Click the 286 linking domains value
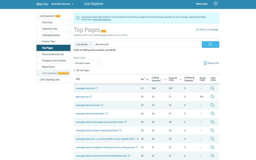Image resolution: width=256 pixels, height=160 pixels. pos(153,88)
